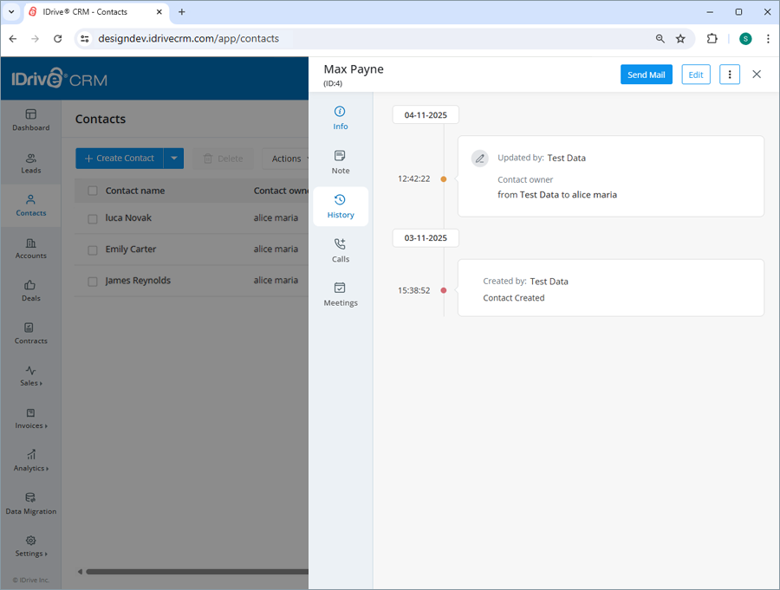Screen dimensions: 780x590
Task: Click the orange timeline marker for 12:42:22
Action: (x=443, y=178)
